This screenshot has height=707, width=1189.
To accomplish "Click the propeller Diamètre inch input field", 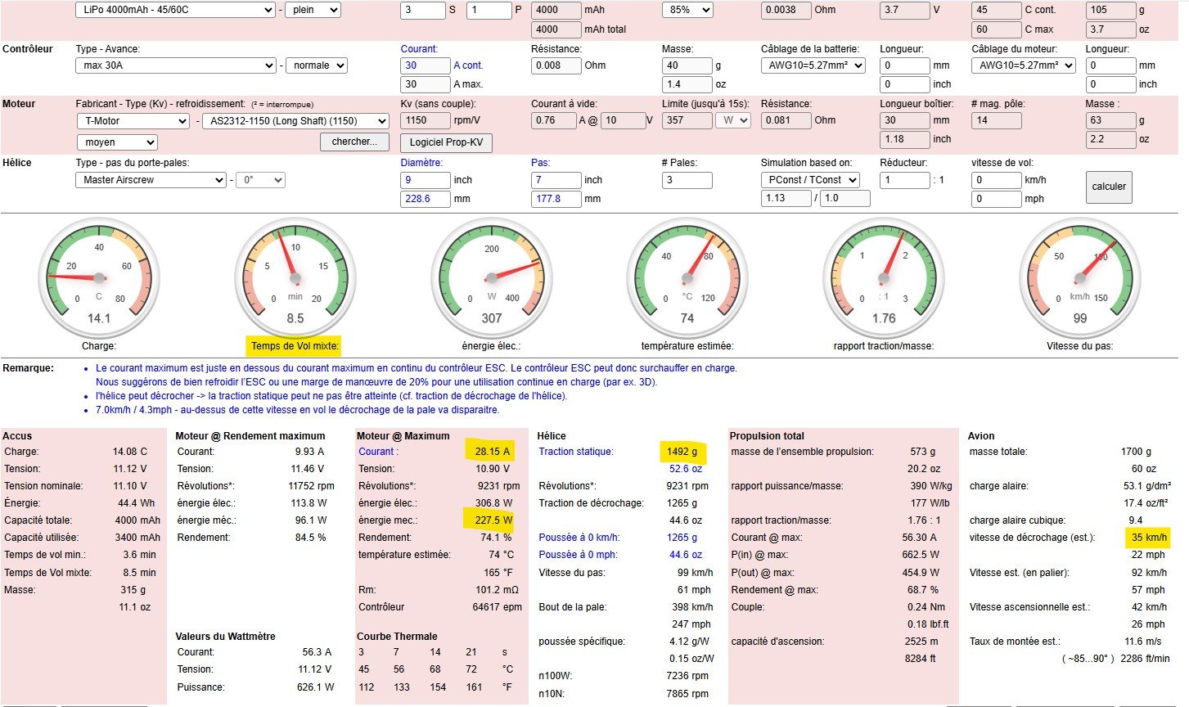I will (426, 180).
